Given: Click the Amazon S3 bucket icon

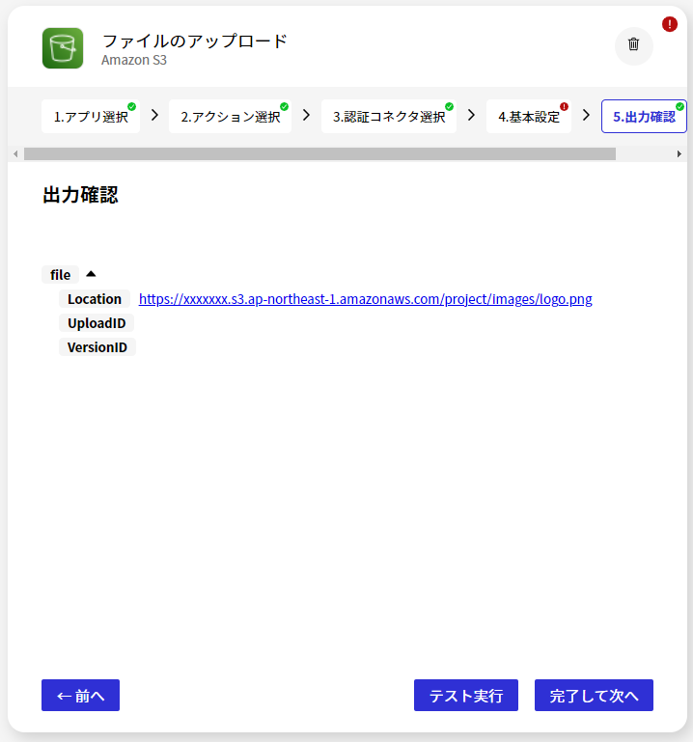Looking at the screenshot, I should (63, 48).
